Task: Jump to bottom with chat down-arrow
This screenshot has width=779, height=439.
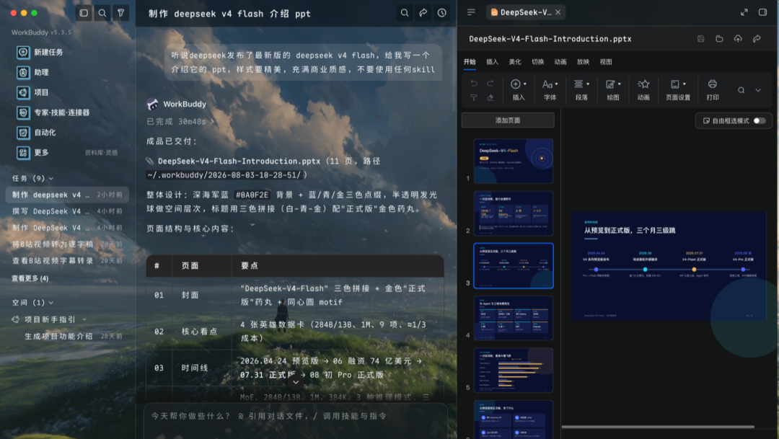Action: pos(296,382)
